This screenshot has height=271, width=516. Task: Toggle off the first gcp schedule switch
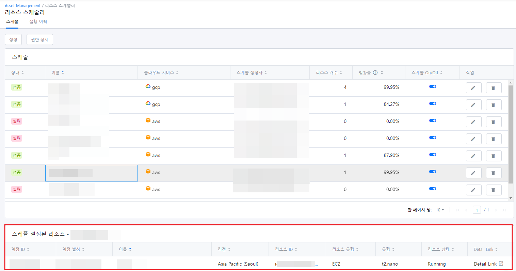(433, 86)
